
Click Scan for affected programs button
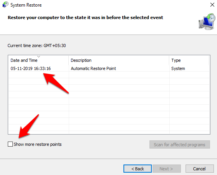point(180,145)
